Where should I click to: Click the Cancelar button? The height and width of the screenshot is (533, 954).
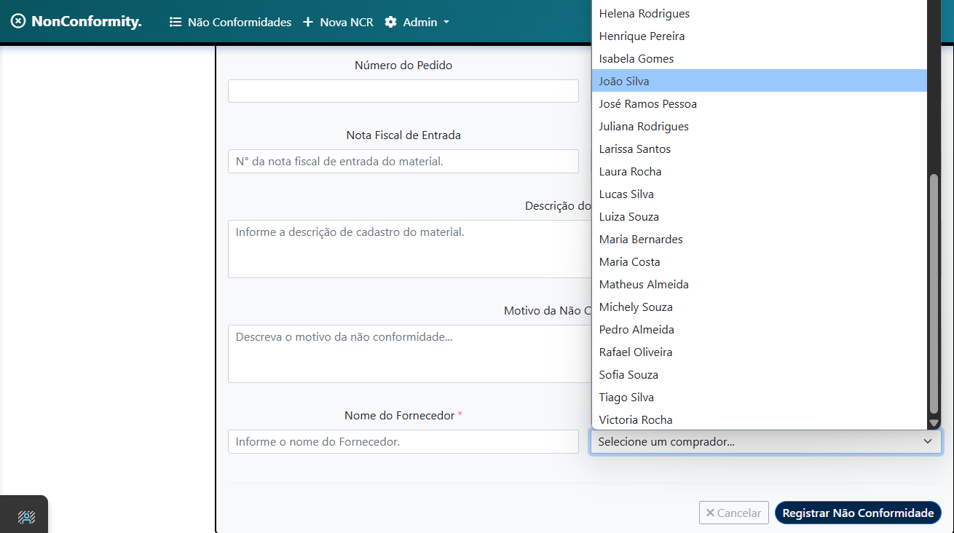tap(733, 513)
